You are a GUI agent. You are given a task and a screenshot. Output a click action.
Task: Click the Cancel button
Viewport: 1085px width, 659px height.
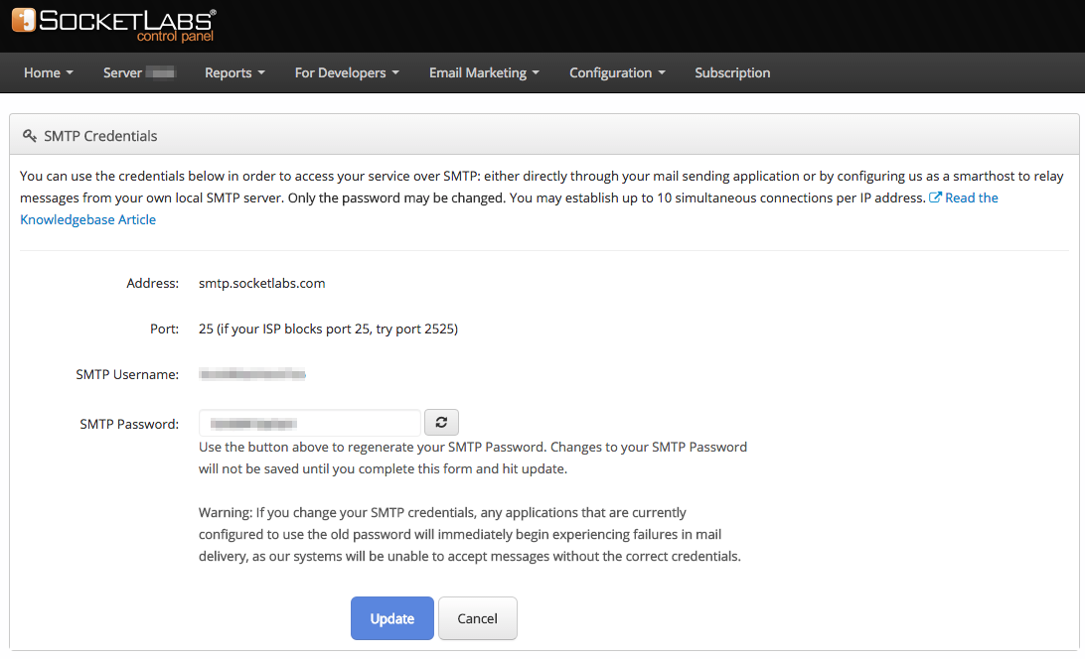point(478,618)
